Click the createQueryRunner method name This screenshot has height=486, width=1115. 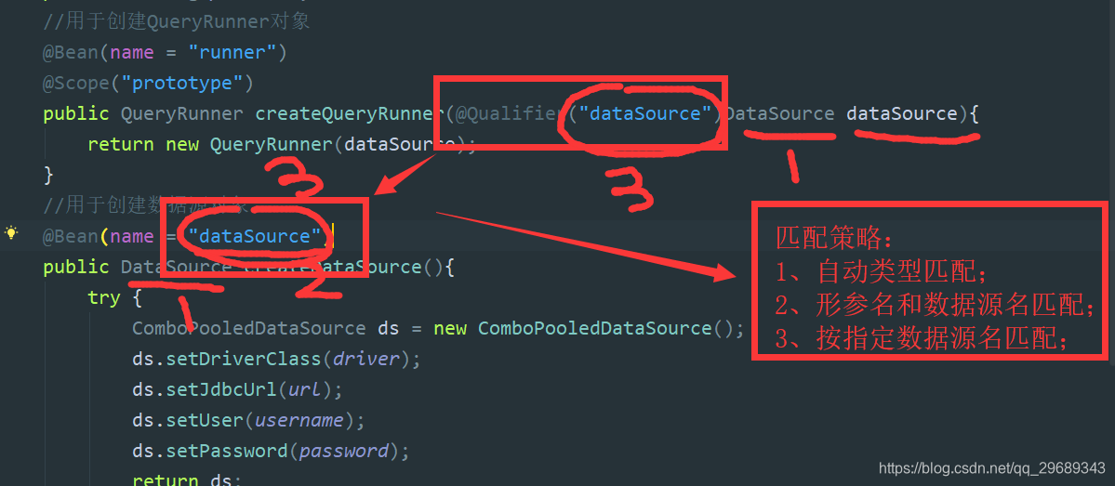point(349,114)
